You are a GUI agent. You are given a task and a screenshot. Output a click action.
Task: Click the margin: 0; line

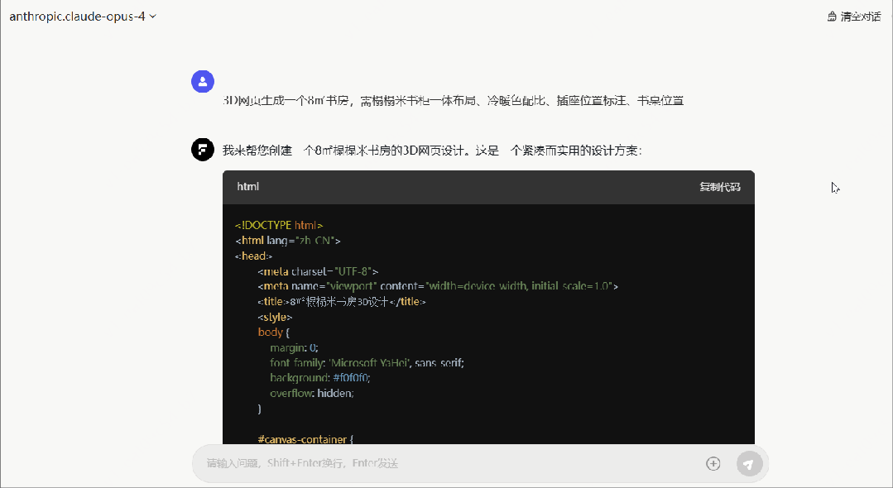coord(294,348)
